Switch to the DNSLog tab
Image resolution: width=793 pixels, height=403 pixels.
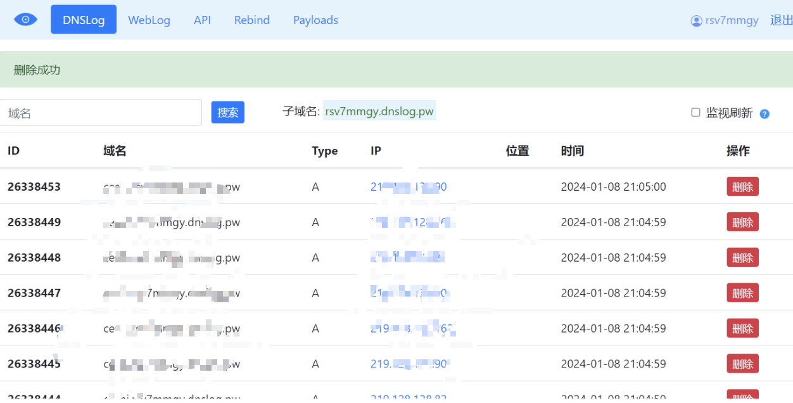point(84,20)
